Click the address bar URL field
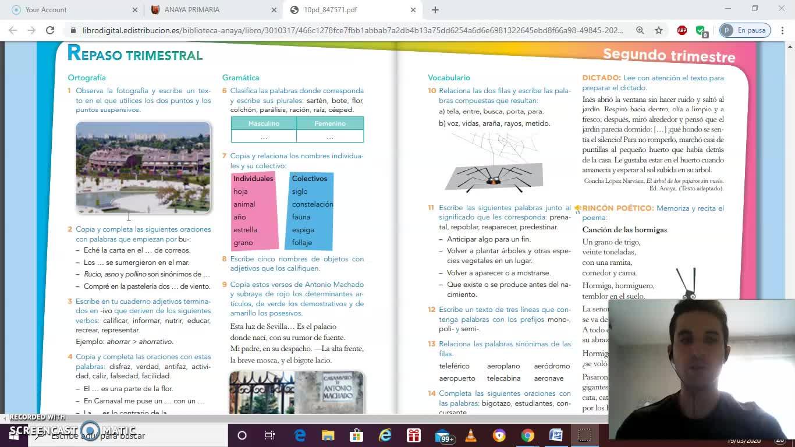 pos(349,30)
